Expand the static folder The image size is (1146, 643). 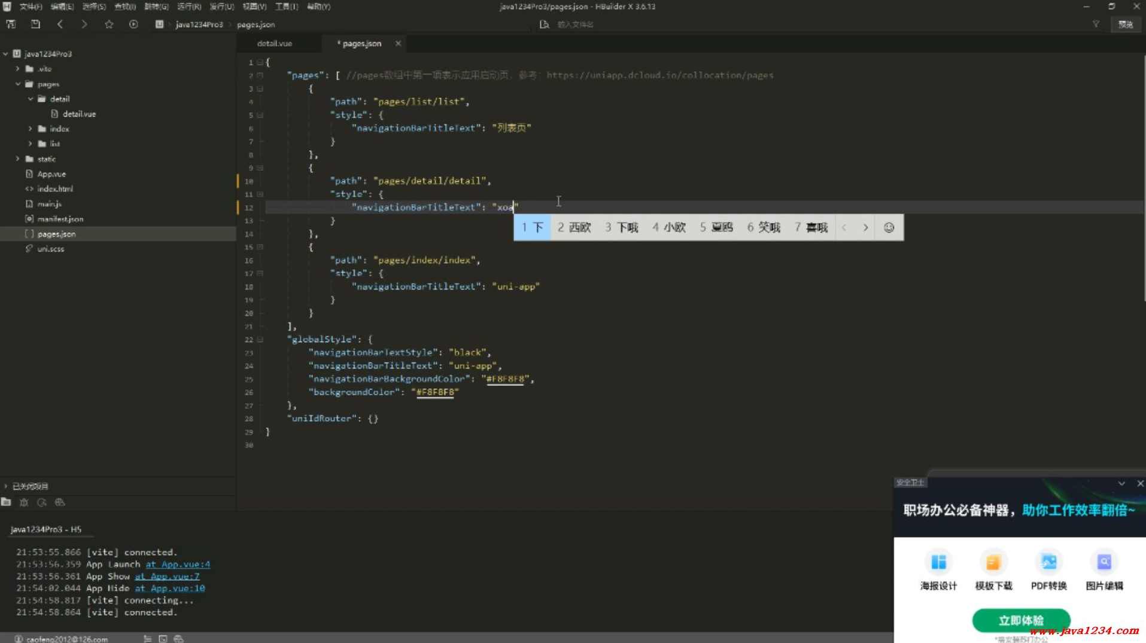pos(18,159)
